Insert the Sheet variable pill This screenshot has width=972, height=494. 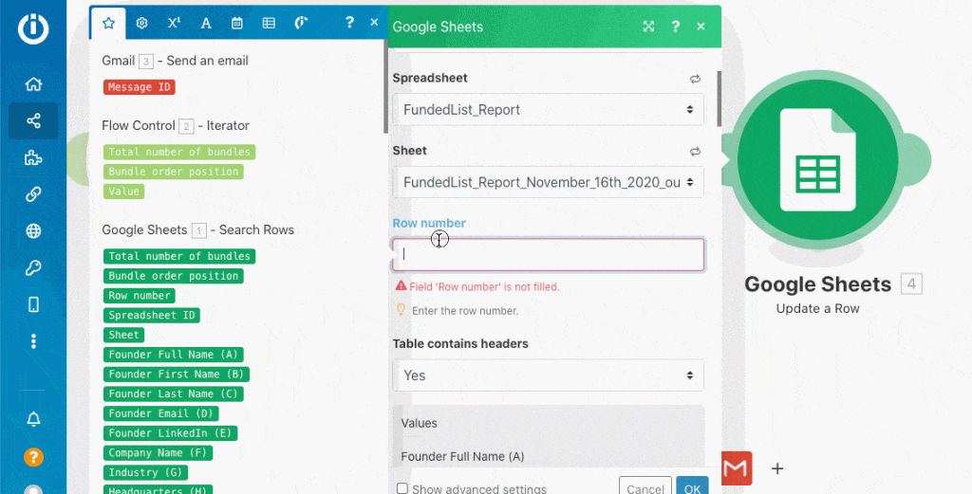click(x=124, y=335)
